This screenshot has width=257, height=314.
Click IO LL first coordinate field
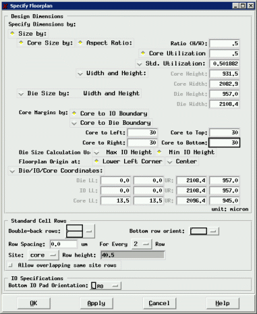click(115, 190)
